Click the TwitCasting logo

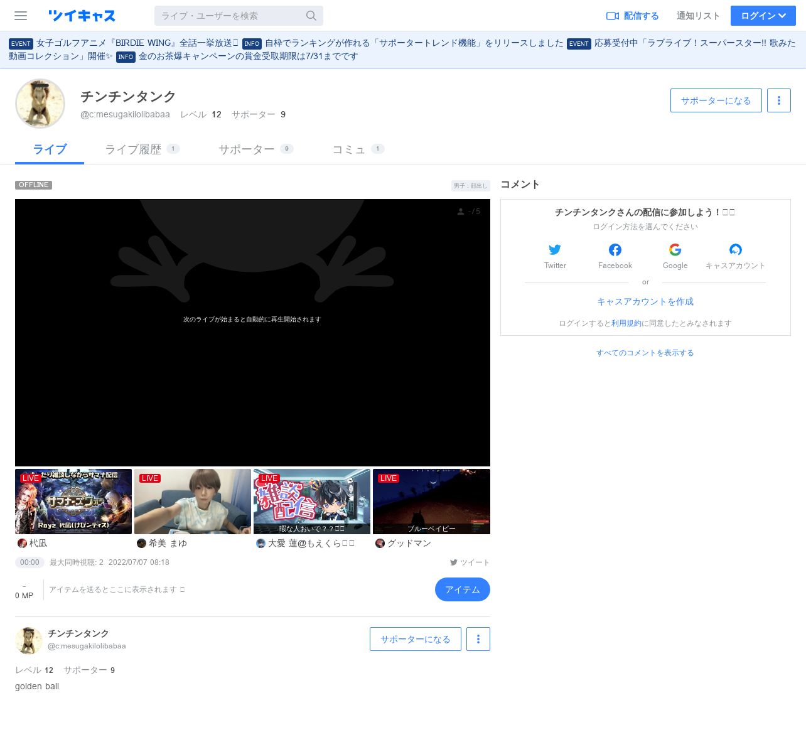pos(82,16)
